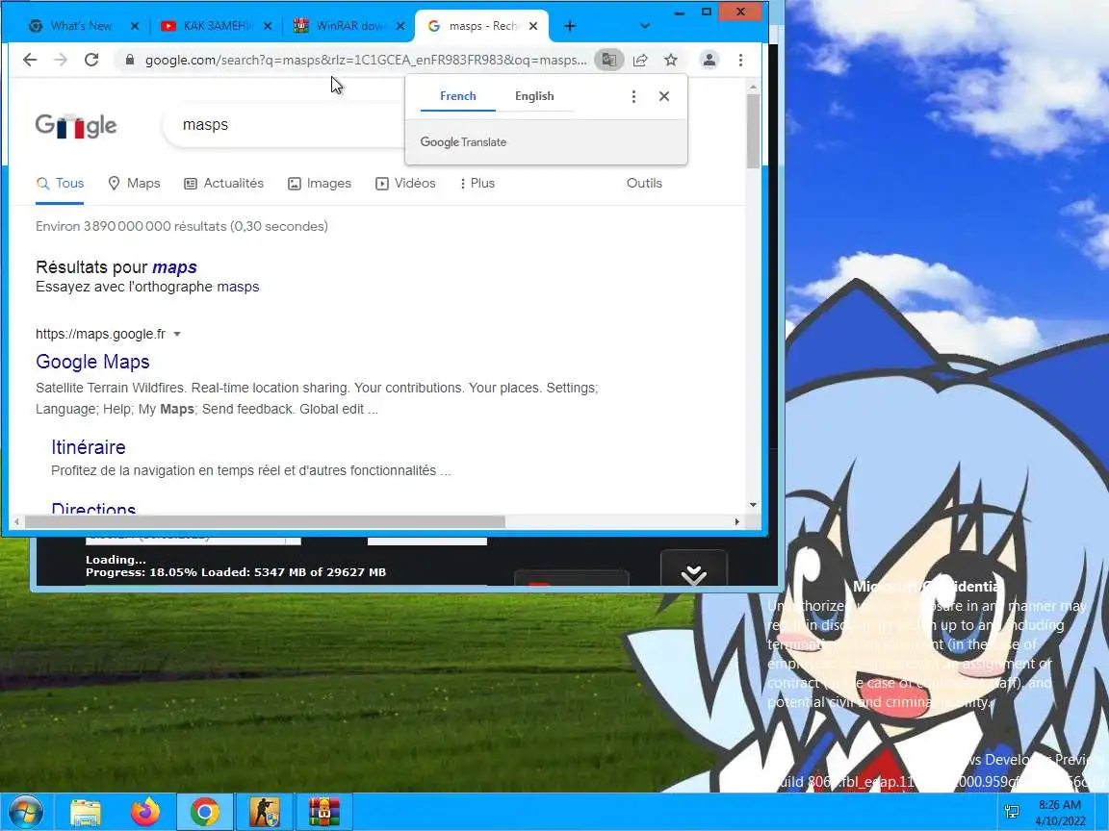Click the Translate icon in address bar
The height and width of the screenshot is (831, 1109).
pyautogui.click(x=608, y=60)
